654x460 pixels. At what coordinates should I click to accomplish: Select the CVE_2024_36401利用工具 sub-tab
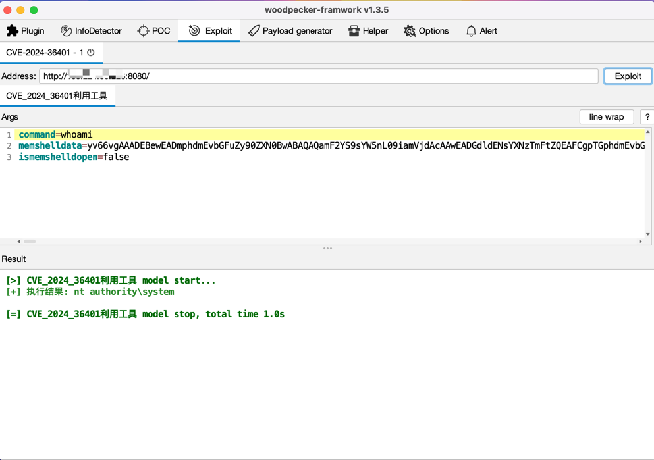57,96
